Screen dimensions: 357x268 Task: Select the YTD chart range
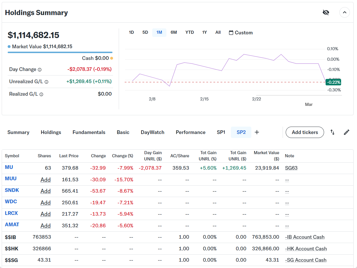click(x=189, y=32)
